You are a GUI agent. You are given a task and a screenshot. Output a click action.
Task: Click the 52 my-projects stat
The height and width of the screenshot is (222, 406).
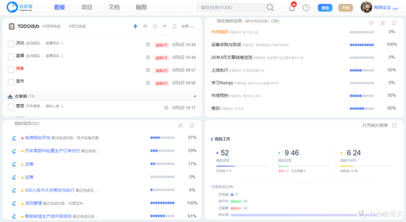224,153
